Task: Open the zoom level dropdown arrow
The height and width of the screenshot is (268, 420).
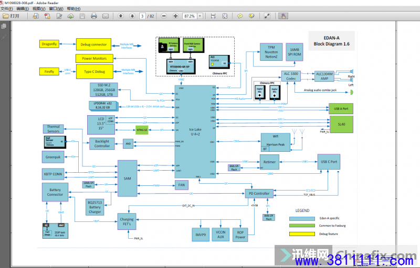Action: (x=200, y=16)
